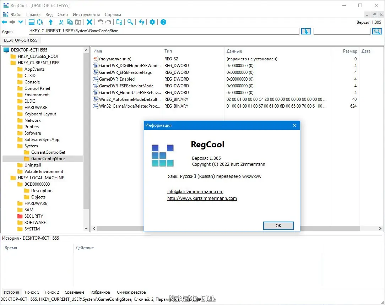Select the BCD00000000 key
Screen dimensions: 385x305
pos(37,184)
